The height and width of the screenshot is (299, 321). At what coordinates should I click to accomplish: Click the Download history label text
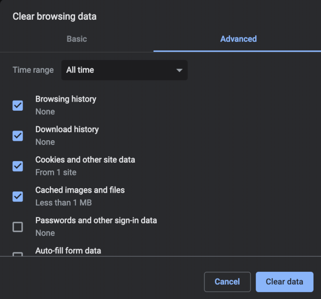67,129
